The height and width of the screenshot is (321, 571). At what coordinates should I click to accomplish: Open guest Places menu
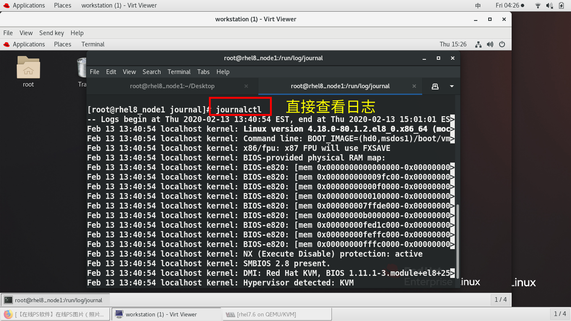tap(63, 44)
